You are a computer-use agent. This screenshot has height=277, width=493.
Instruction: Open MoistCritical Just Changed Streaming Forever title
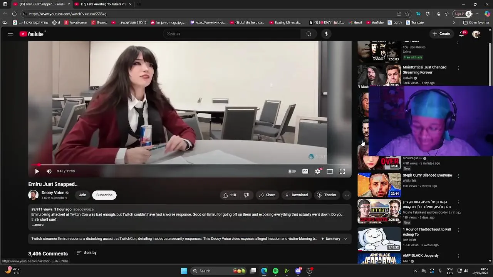pyautogui.click(x=424, y=70)
